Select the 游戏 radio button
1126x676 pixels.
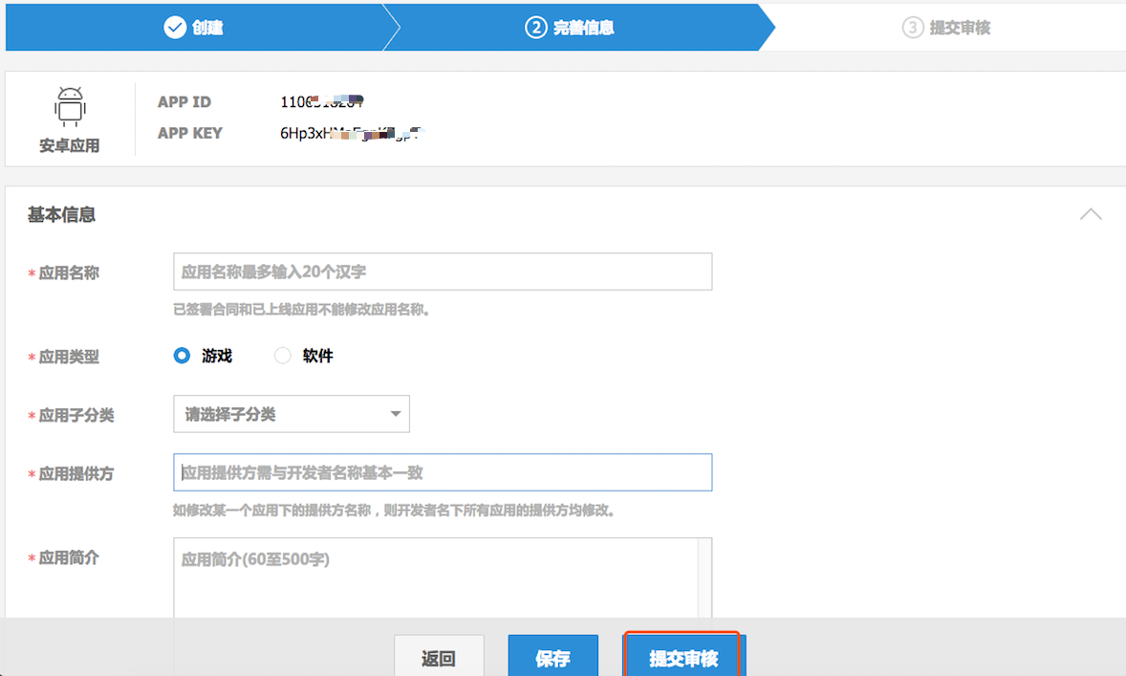click(181, 355)
